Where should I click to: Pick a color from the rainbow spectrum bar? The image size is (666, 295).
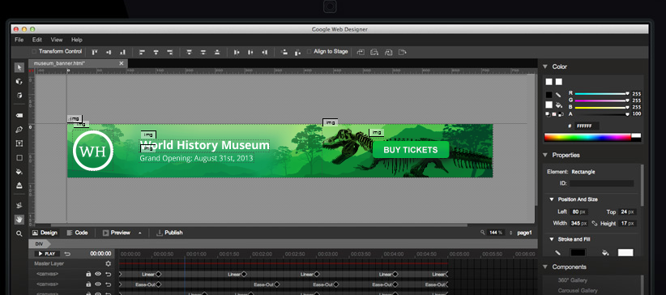click(588, 137)
